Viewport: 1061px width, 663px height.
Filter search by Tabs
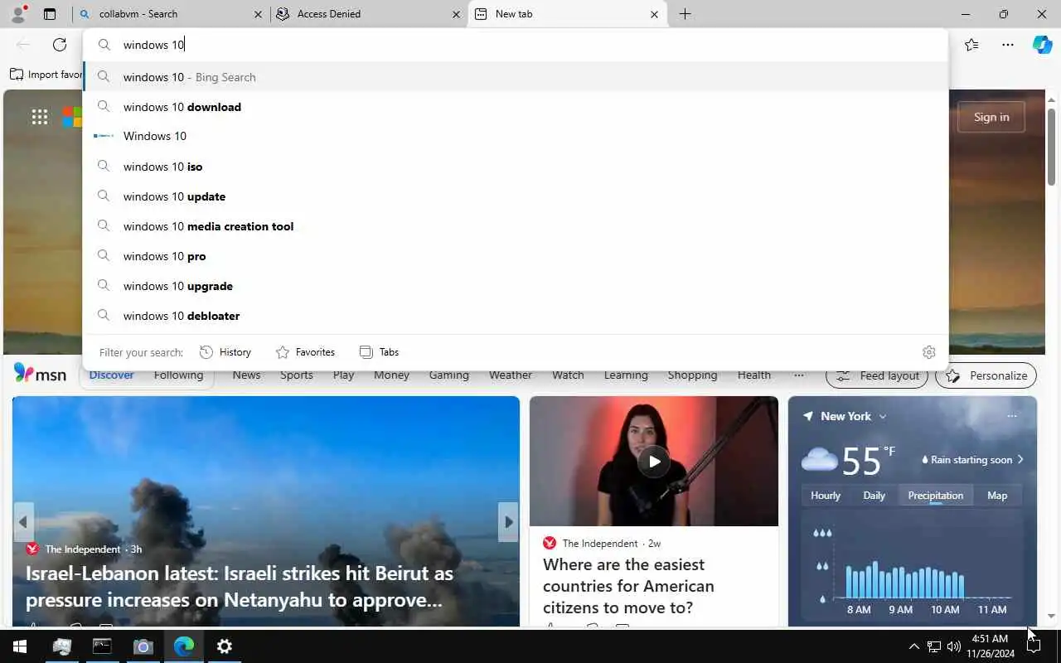pyautogui.click(x=380, y=352)
